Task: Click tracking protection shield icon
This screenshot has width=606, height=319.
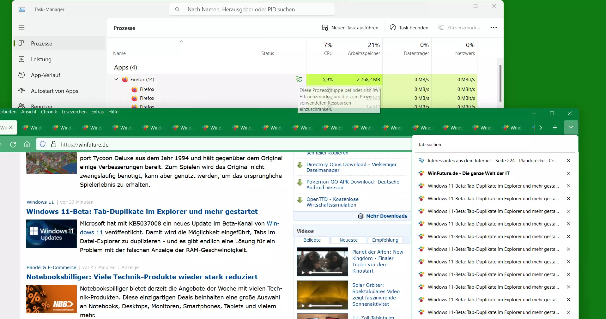Action: click(x=43, y=144)
